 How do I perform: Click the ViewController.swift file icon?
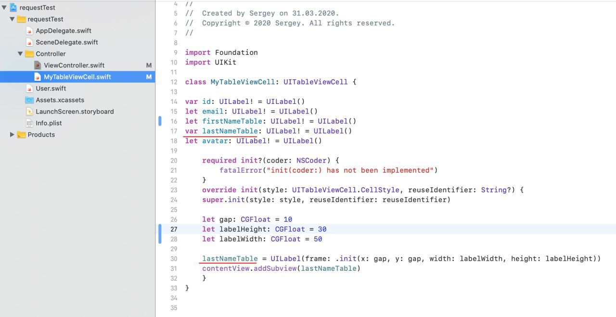tap(38, 65)
